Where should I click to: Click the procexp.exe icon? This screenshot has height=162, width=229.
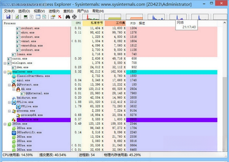coord(14,111)
